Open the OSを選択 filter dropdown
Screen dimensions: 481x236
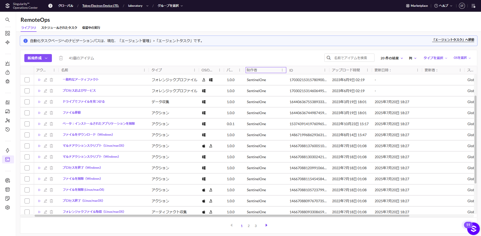(x=462, y=58)
